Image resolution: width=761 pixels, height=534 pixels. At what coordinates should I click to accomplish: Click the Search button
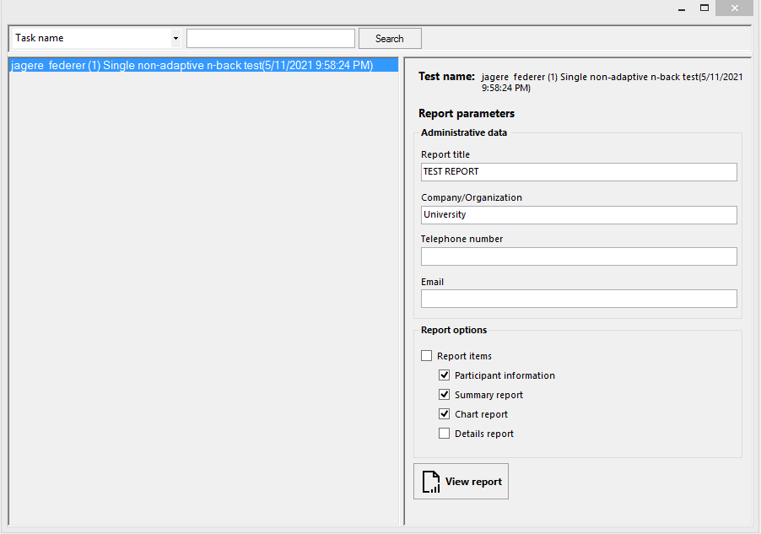(x=390, y=39)
